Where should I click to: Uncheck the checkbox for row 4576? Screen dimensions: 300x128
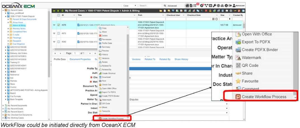[x=58, y=25]
